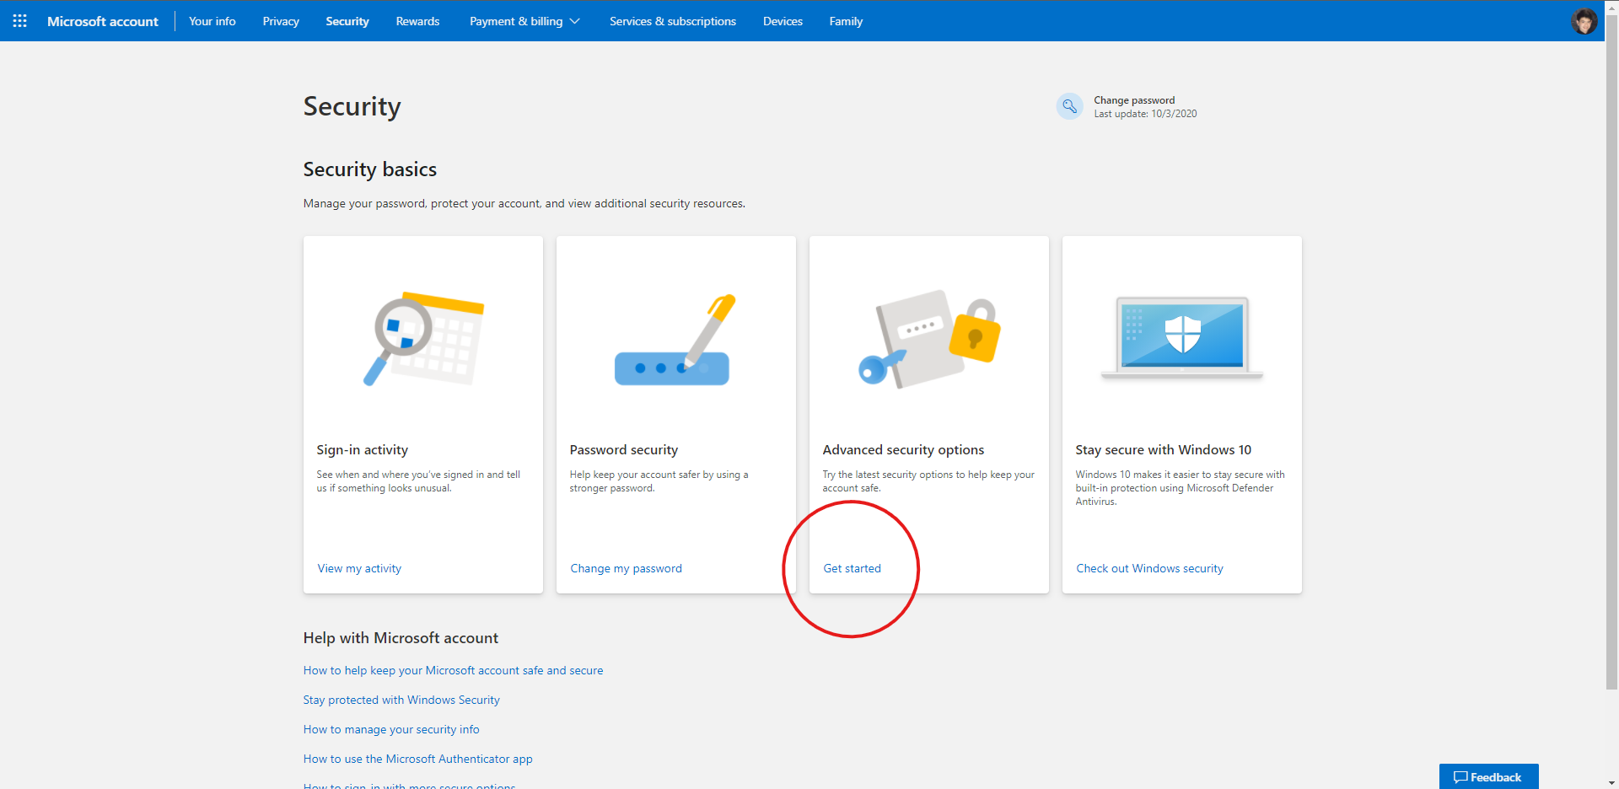Viewport: 1619px width, 789px height.
Task: Open Stay protected with Windows Security link
Action: (x=401, y=700)
